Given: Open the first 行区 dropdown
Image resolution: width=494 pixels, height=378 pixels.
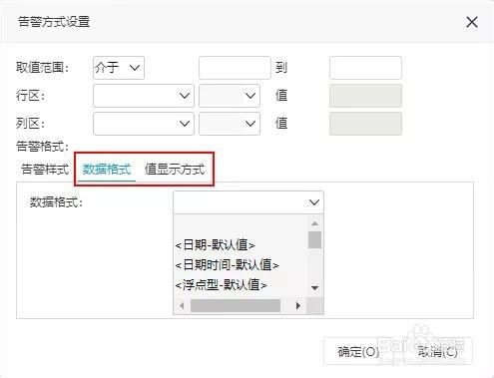Looking at the screenshot, I should (x=144, y=96).
